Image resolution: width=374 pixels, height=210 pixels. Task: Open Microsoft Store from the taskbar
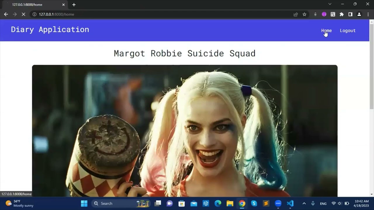pyautogui.click(x=182, y=203)
